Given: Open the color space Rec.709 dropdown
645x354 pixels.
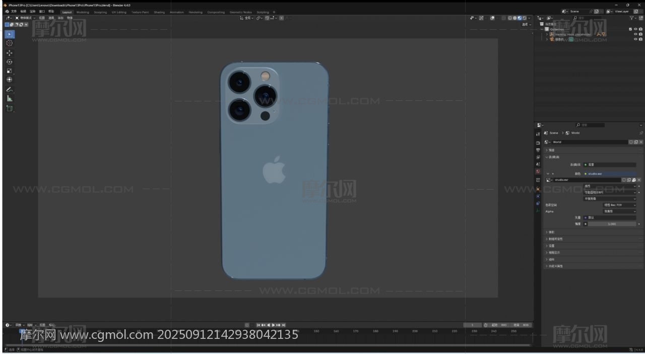Looking at the screenshot, I should click(x=620, y=205).
